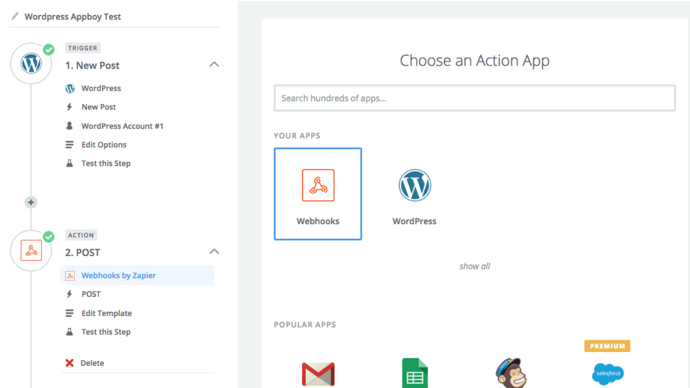Open Test this Step under POST action
This screenshot has width=690, height=388.
click(x=106, y=332)
